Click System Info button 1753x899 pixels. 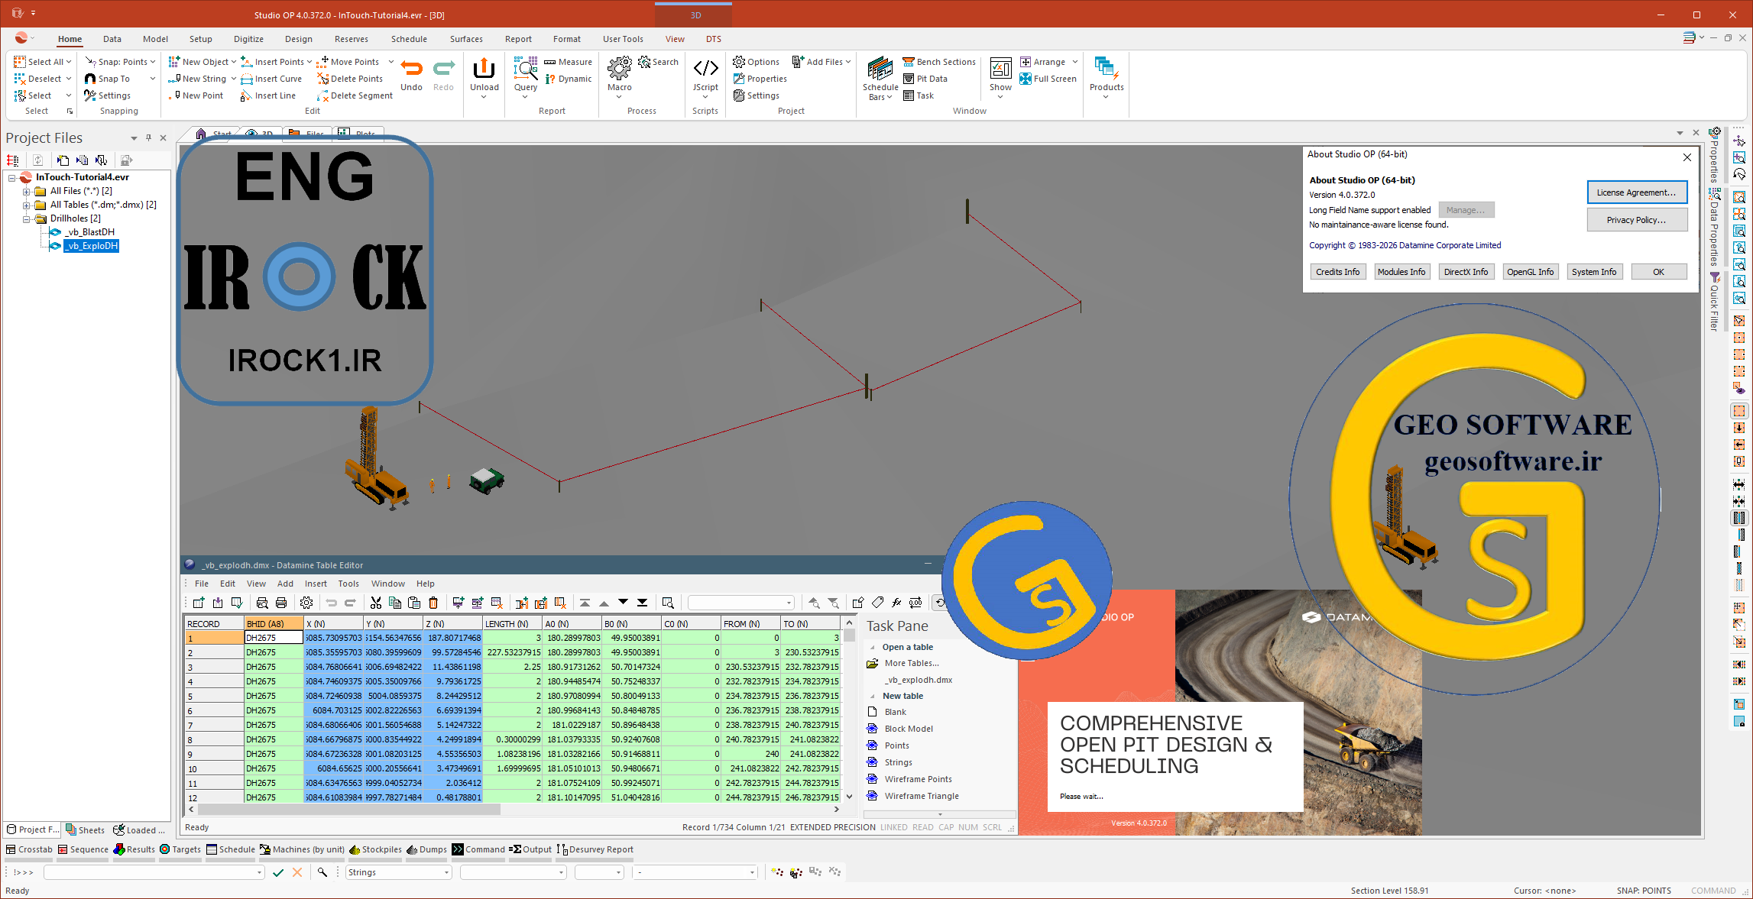(1593, 272)
